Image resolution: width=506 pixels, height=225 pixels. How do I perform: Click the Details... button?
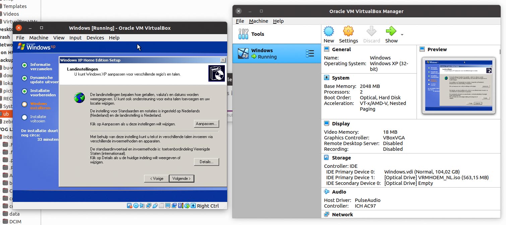[206, 162]
